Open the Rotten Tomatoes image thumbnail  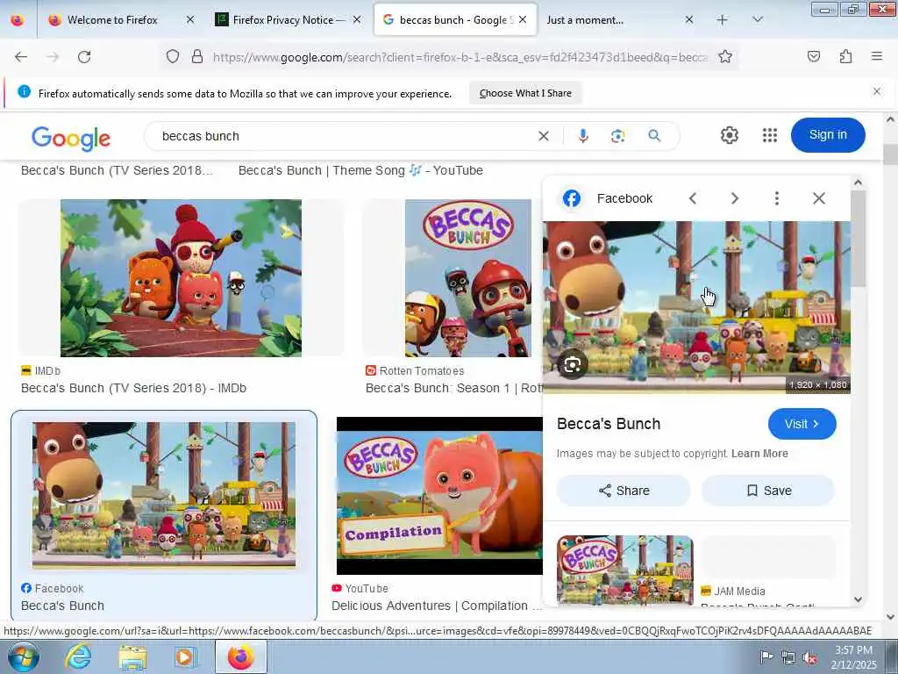(x=468, y=278)
